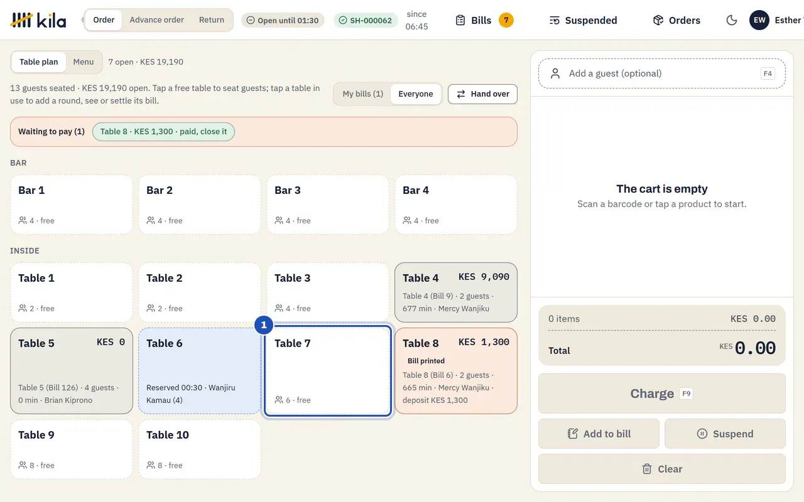Show Everyone's bills

(x=416, y=94)
